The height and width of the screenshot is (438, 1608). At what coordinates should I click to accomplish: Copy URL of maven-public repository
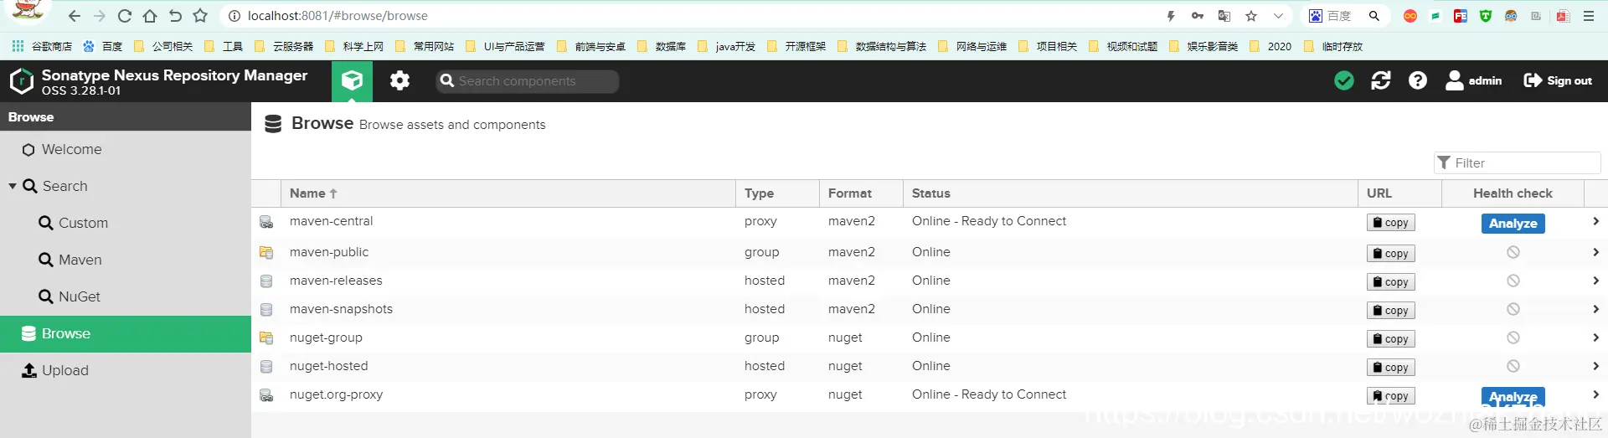[x=1391, y=254]
